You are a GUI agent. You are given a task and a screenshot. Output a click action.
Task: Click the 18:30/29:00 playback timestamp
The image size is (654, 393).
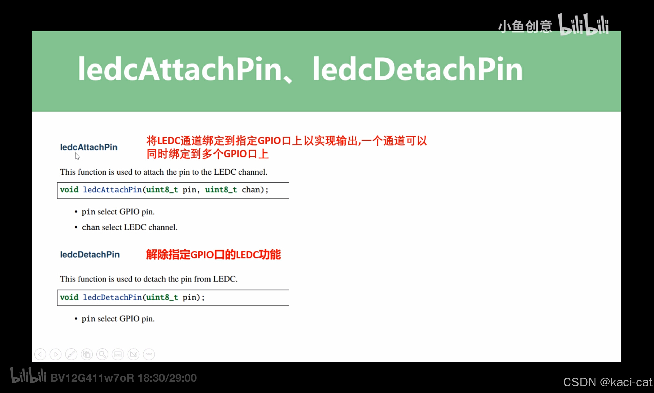(167, 378)
